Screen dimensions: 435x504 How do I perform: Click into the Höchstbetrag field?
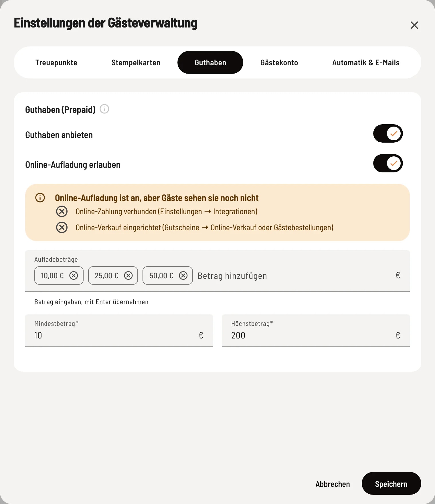316,330
